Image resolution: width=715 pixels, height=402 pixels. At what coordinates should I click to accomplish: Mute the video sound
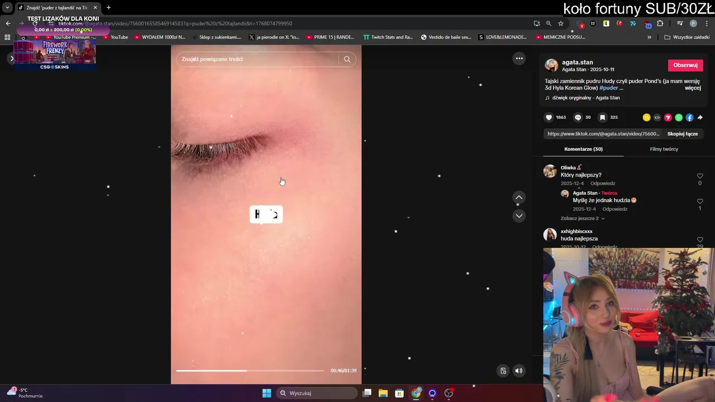point(519,371)
